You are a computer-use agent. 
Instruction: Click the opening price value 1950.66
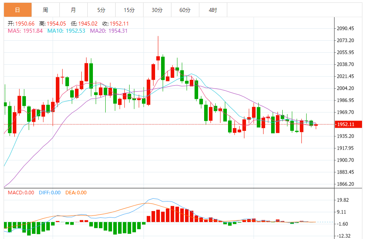tap(25, 24)
